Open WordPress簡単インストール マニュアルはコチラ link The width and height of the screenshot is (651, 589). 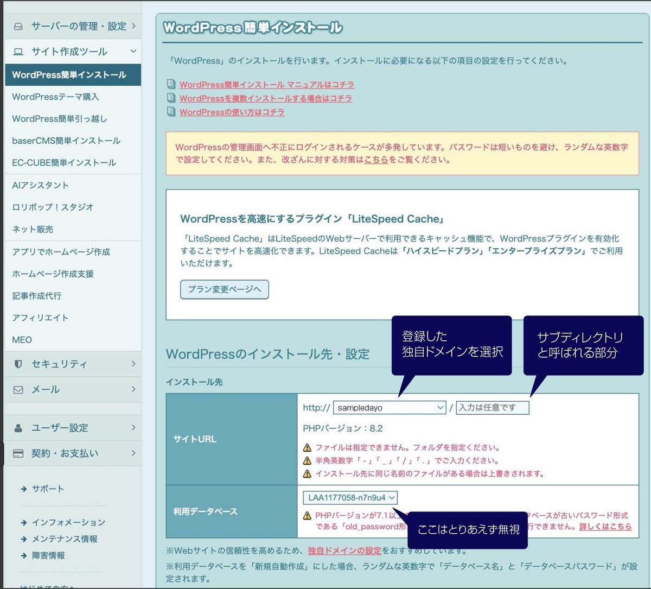[x=267, y=85]
